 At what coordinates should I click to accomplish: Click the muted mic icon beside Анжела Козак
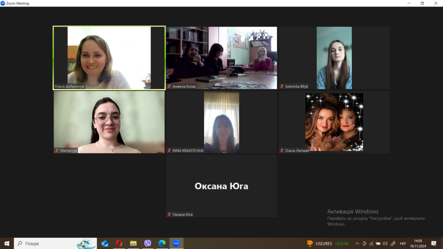tap(169, 86)
